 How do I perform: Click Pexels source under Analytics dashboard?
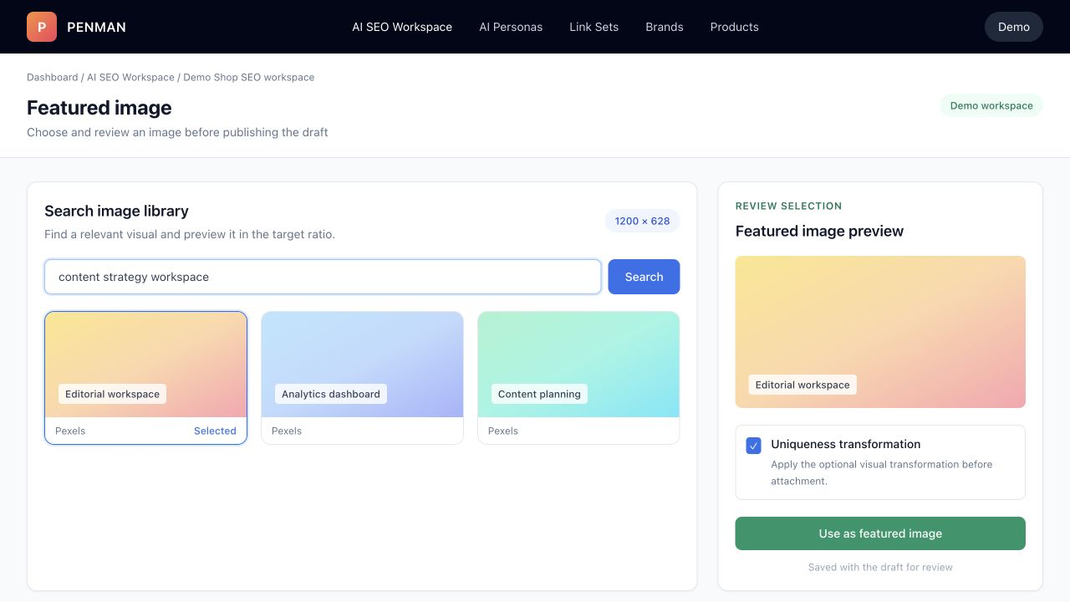[x=287, y=431]
